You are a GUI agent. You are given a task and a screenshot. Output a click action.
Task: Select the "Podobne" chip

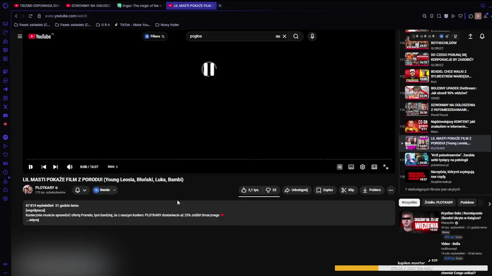(x=467, y=202)
